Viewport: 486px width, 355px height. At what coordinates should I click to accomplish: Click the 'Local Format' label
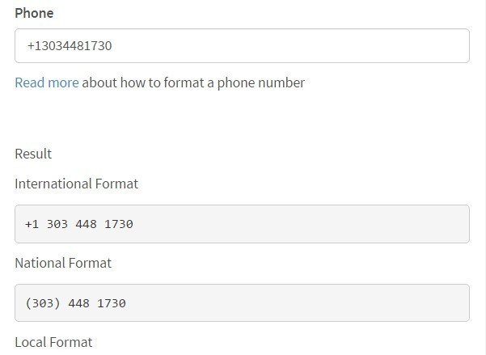[53, 342]
